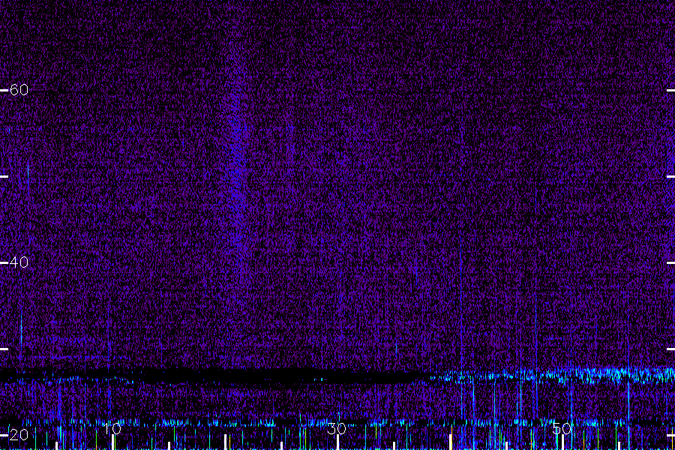Click the "10" label on the horizontal axis
Image resolution: width=675 pixels, height=450 pixels.
coord(112,428)
